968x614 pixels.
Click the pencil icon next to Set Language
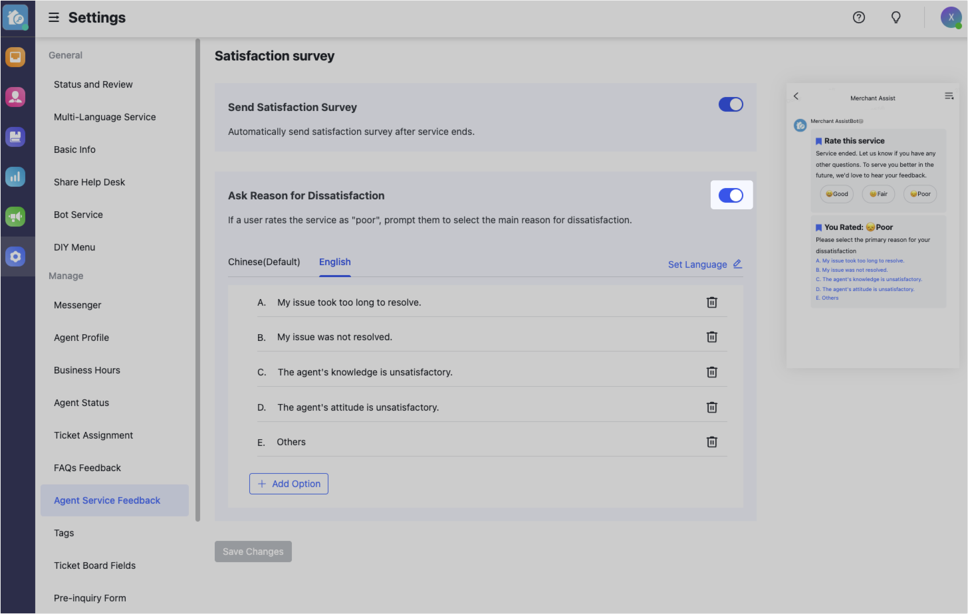point(737,264)
